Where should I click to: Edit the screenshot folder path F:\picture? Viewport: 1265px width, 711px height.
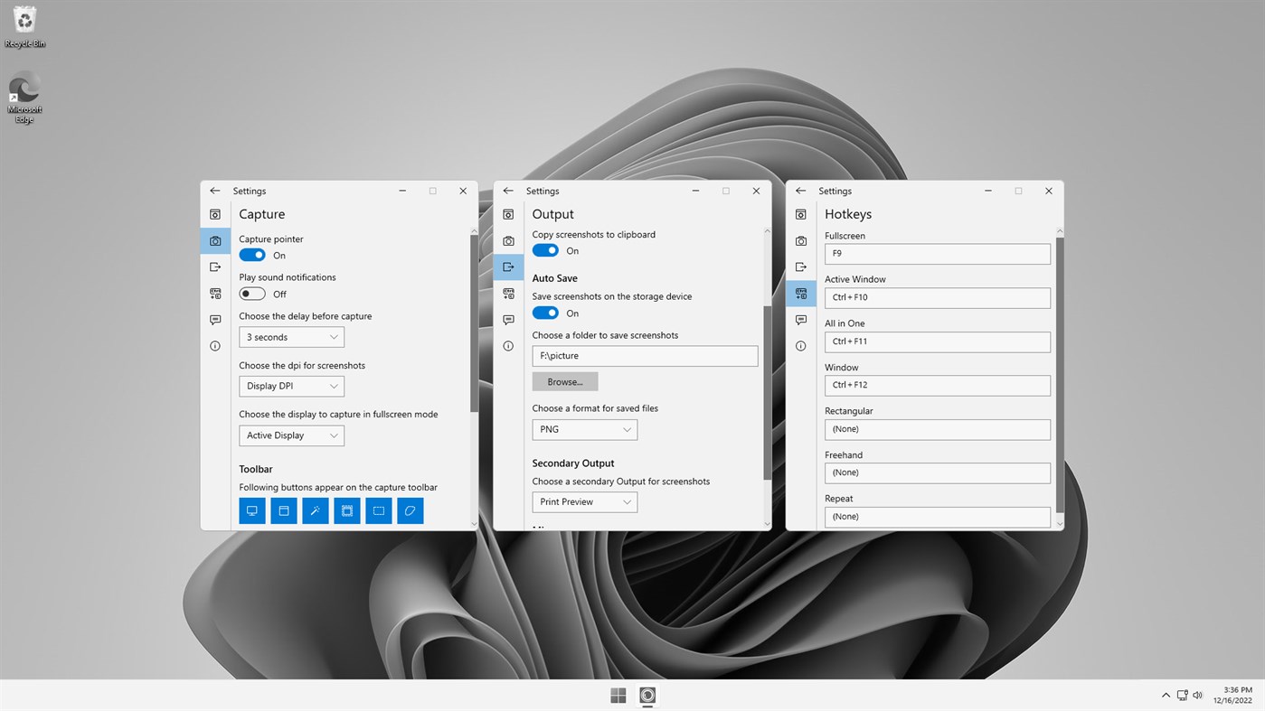click(x=644, y=355)
